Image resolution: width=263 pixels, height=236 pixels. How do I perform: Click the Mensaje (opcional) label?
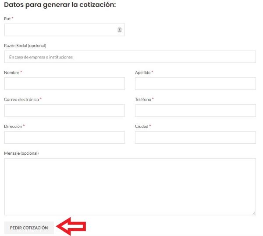pos(21,153)
